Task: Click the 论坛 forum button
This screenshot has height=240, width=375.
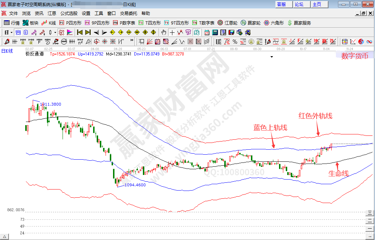Action: (x=299, y=4)
